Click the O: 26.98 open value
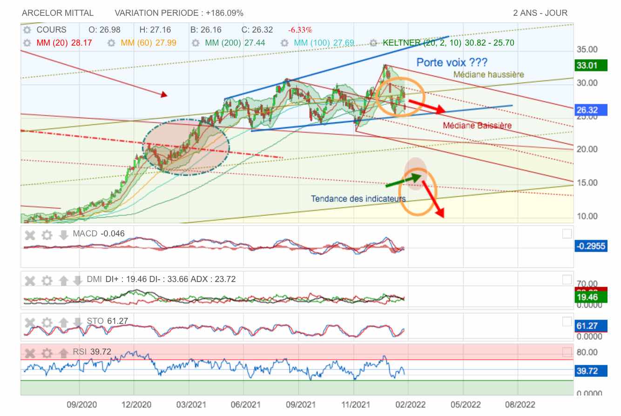The height and width of the screenshot is (416, 621). (104, 30)
